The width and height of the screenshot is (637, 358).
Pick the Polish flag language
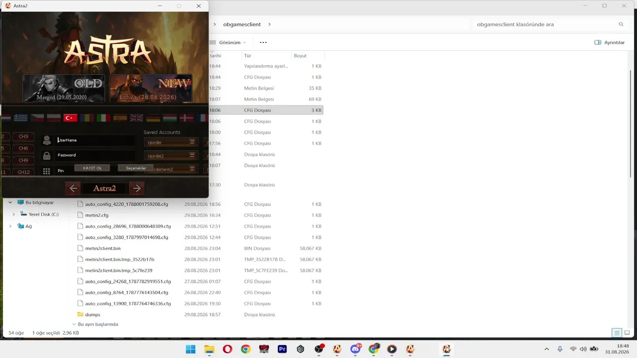[54, 118]
